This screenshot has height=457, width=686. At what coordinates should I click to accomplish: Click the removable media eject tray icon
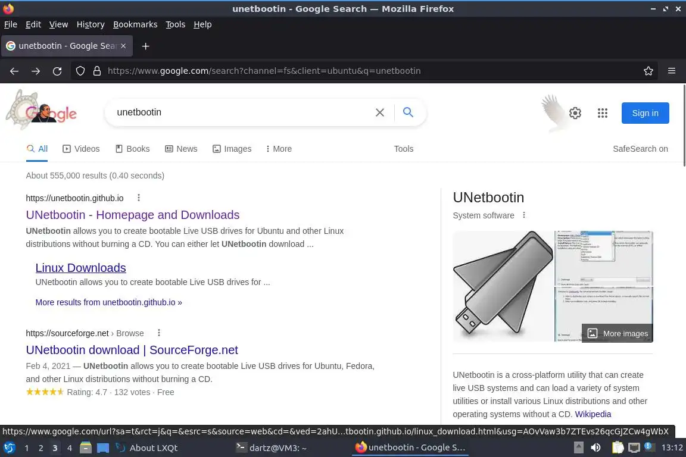click(x=578, y=448)
